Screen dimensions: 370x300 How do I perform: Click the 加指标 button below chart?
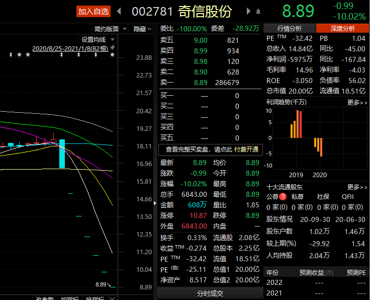coord(70,298)
